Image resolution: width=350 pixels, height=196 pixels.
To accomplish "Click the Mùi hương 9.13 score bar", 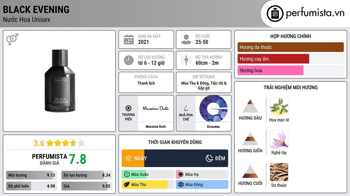I will 31,175.
